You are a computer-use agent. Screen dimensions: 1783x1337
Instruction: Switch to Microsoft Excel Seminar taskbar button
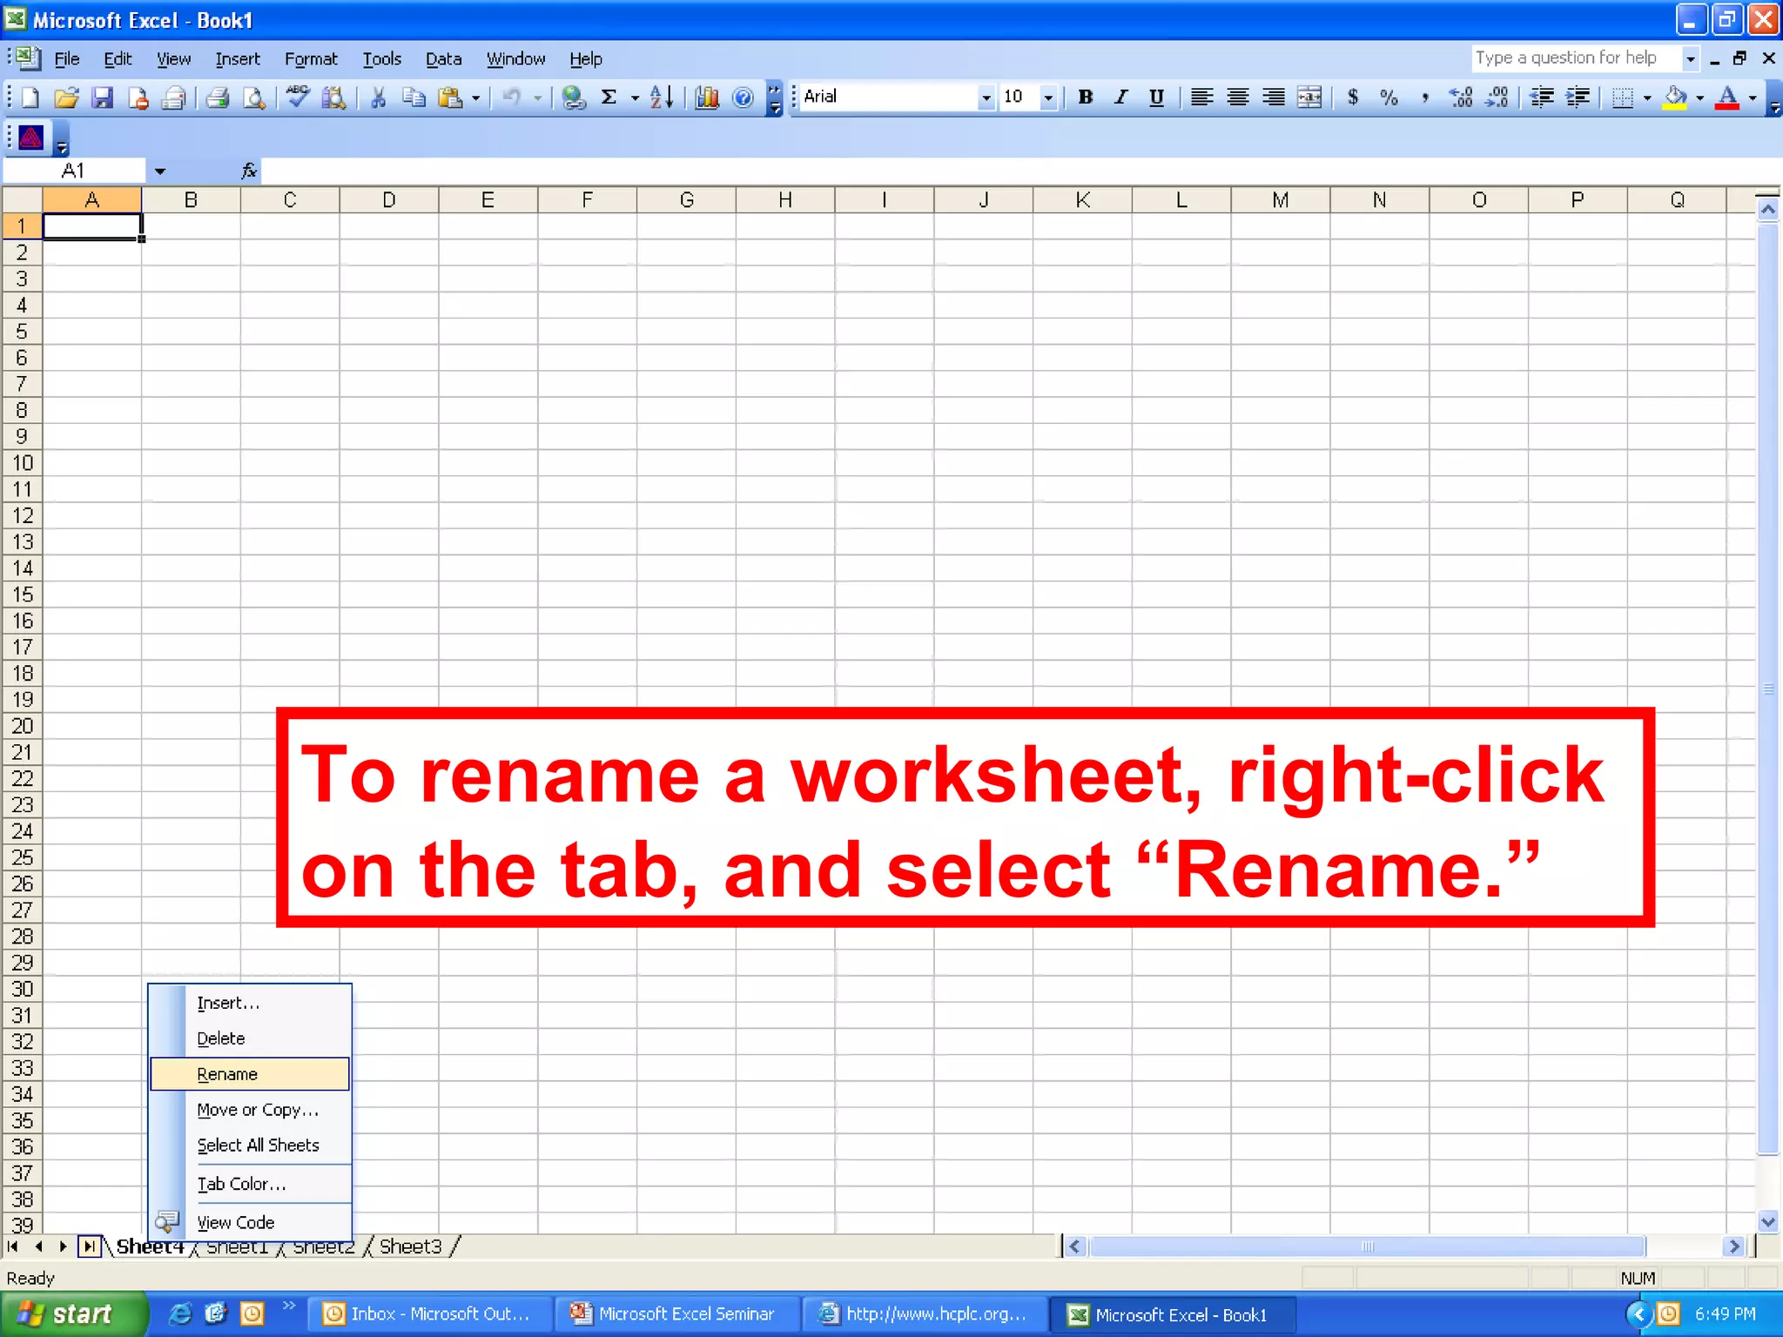(x=676, y=1313)
